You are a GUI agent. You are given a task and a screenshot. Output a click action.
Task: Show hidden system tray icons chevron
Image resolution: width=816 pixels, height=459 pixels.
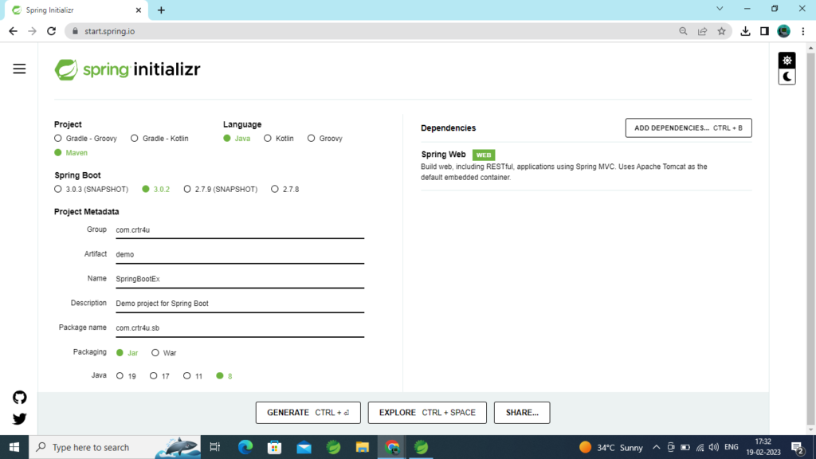tap(657, 447)
